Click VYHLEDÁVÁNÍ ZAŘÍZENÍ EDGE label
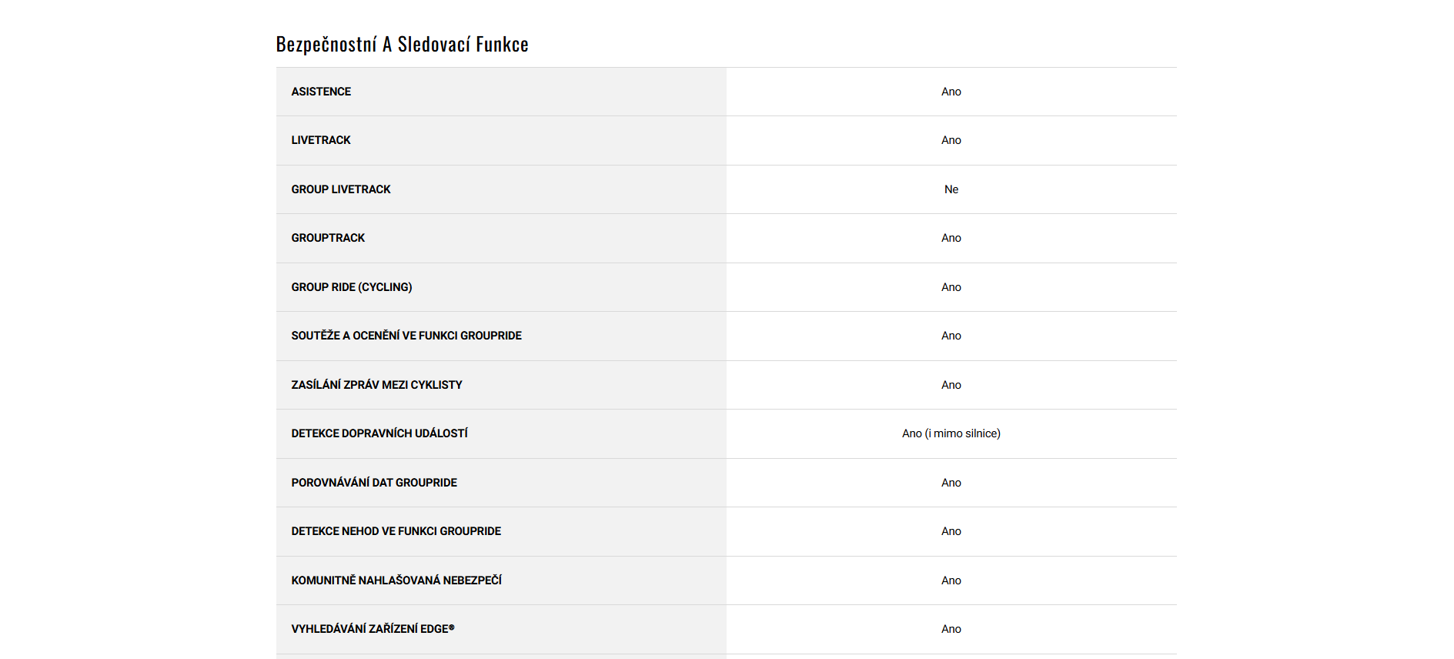 373,629
